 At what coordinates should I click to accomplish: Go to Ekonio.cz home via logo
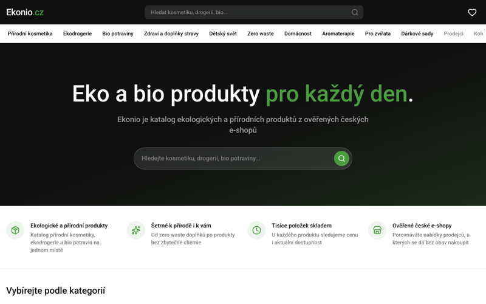coord(25,12)
